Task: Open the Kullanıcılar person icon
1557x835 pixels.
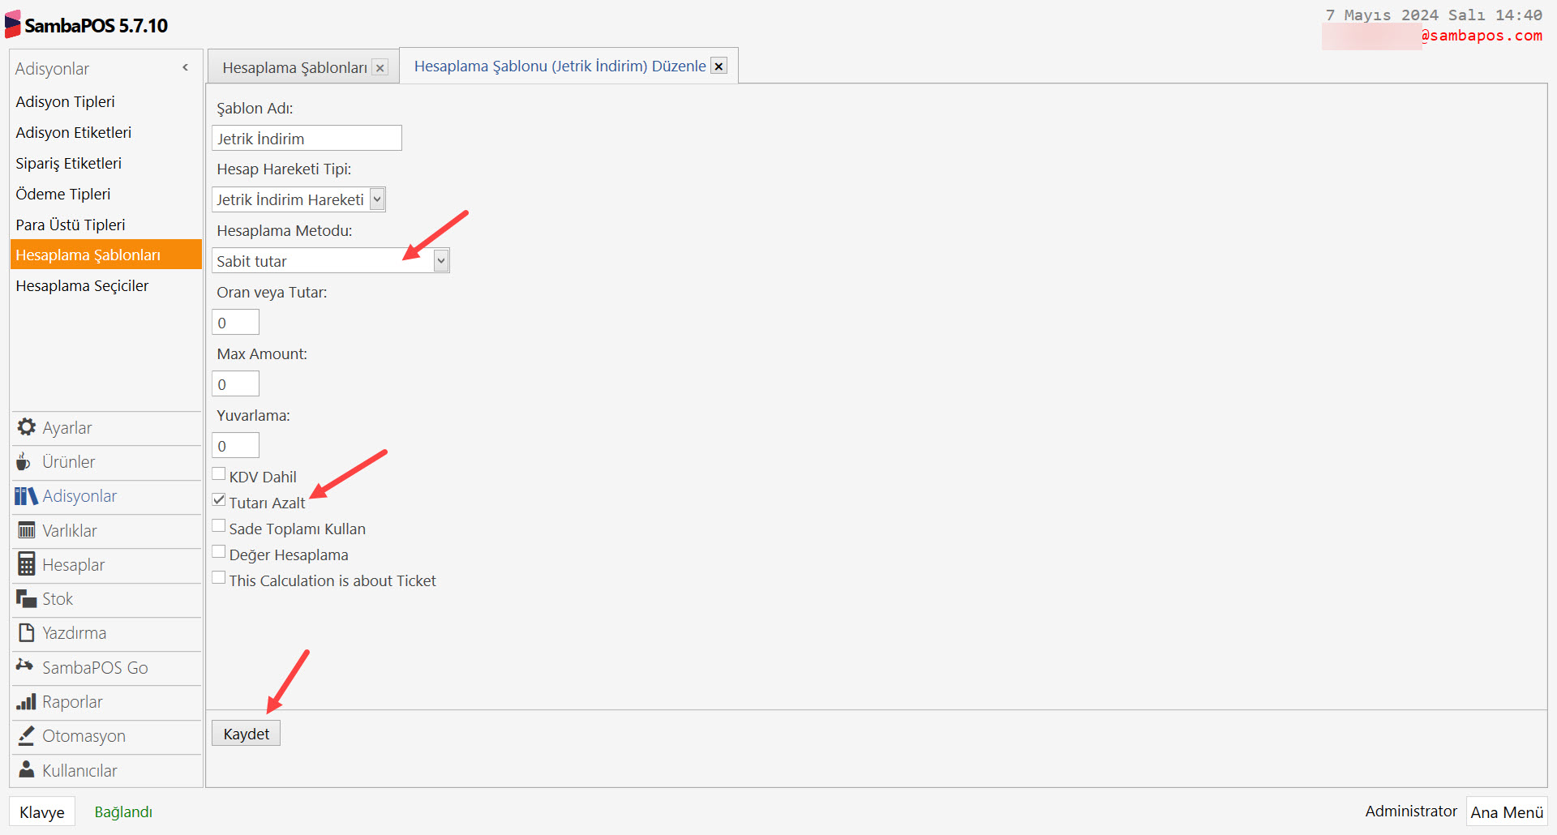Action: [27, 770]
